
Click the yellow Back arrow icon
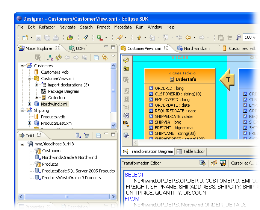tap(188, 38)
